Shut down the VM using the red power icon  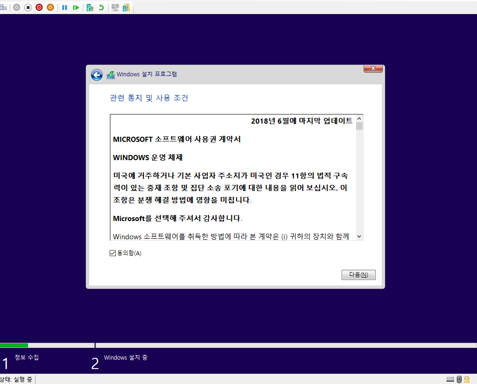tap(39, 7)
